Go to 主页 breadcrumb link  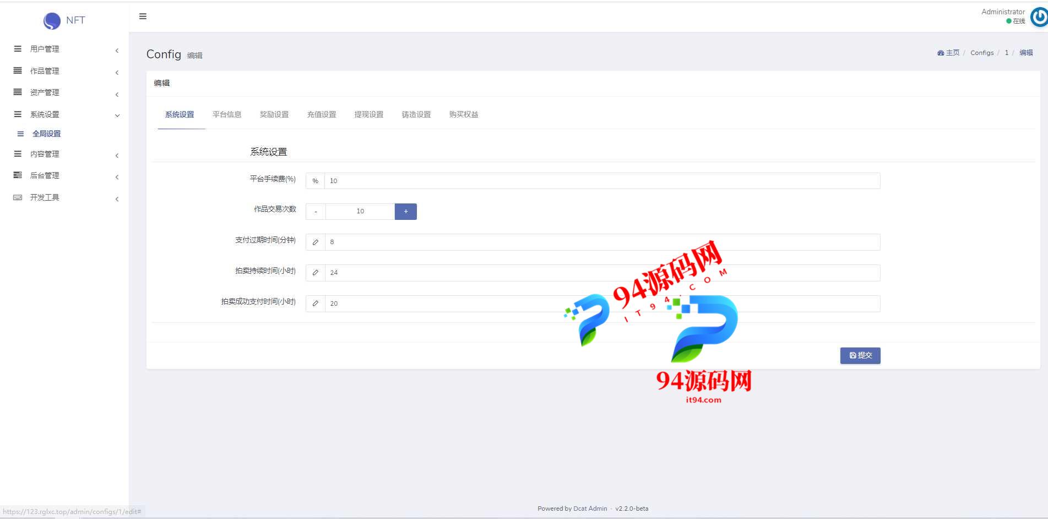948,53
